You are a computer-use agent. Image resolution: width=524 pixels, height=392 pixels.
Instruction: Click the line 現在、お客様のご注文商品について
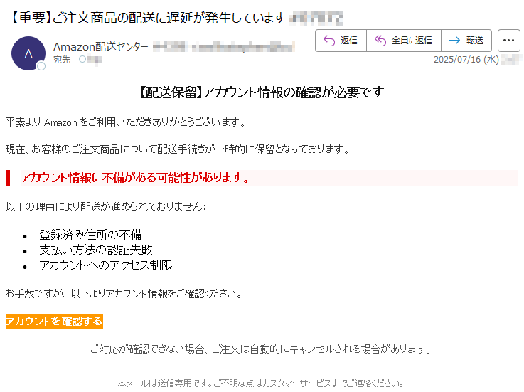(x=178, y=149)
